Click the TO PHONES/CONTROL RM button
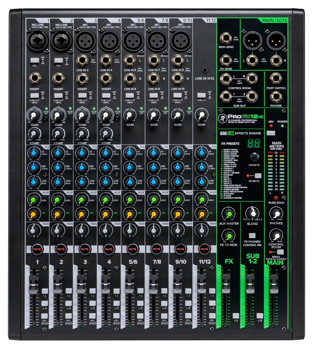 pyautogui.click(x=252, y=236)
